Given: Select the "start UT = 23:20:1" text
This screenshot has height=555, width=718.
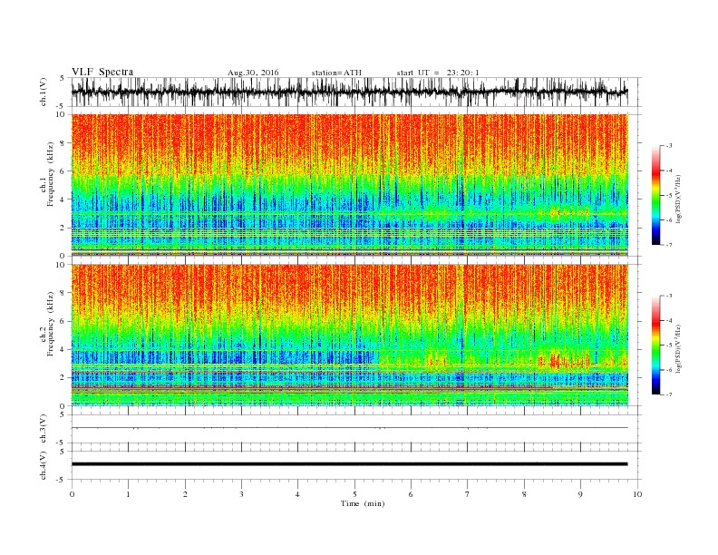Looking at the screenshot, I should click(x=438, y=73).
